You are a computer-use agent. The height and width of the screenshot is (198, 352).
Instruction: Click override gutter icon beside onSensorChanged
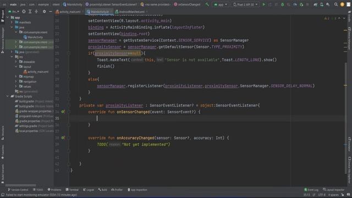coord(63,112)
